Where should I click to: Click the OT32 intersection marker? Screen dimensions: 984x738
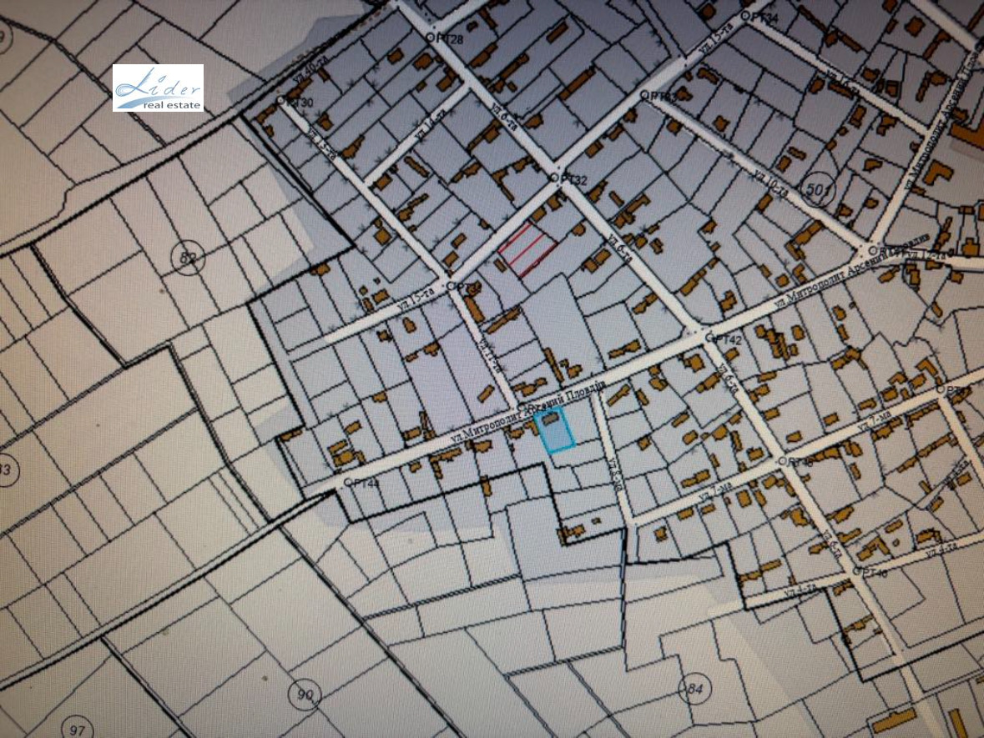point(553,178)
